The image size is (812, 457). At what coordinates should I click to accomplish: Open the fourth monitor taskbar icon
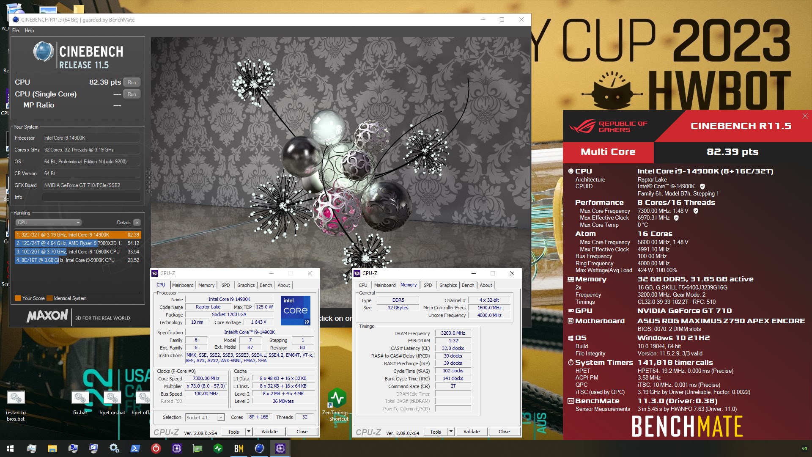(93, 449)
